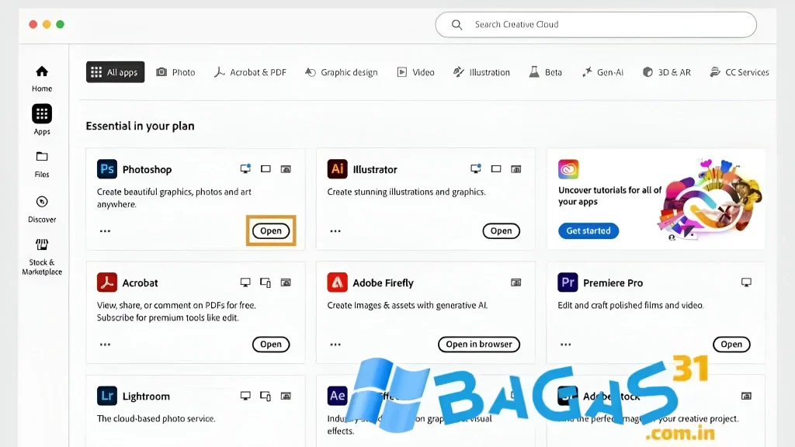795x447 pixels.
Task: Open Illustrator with its Open button
Action: pos(501,230)
